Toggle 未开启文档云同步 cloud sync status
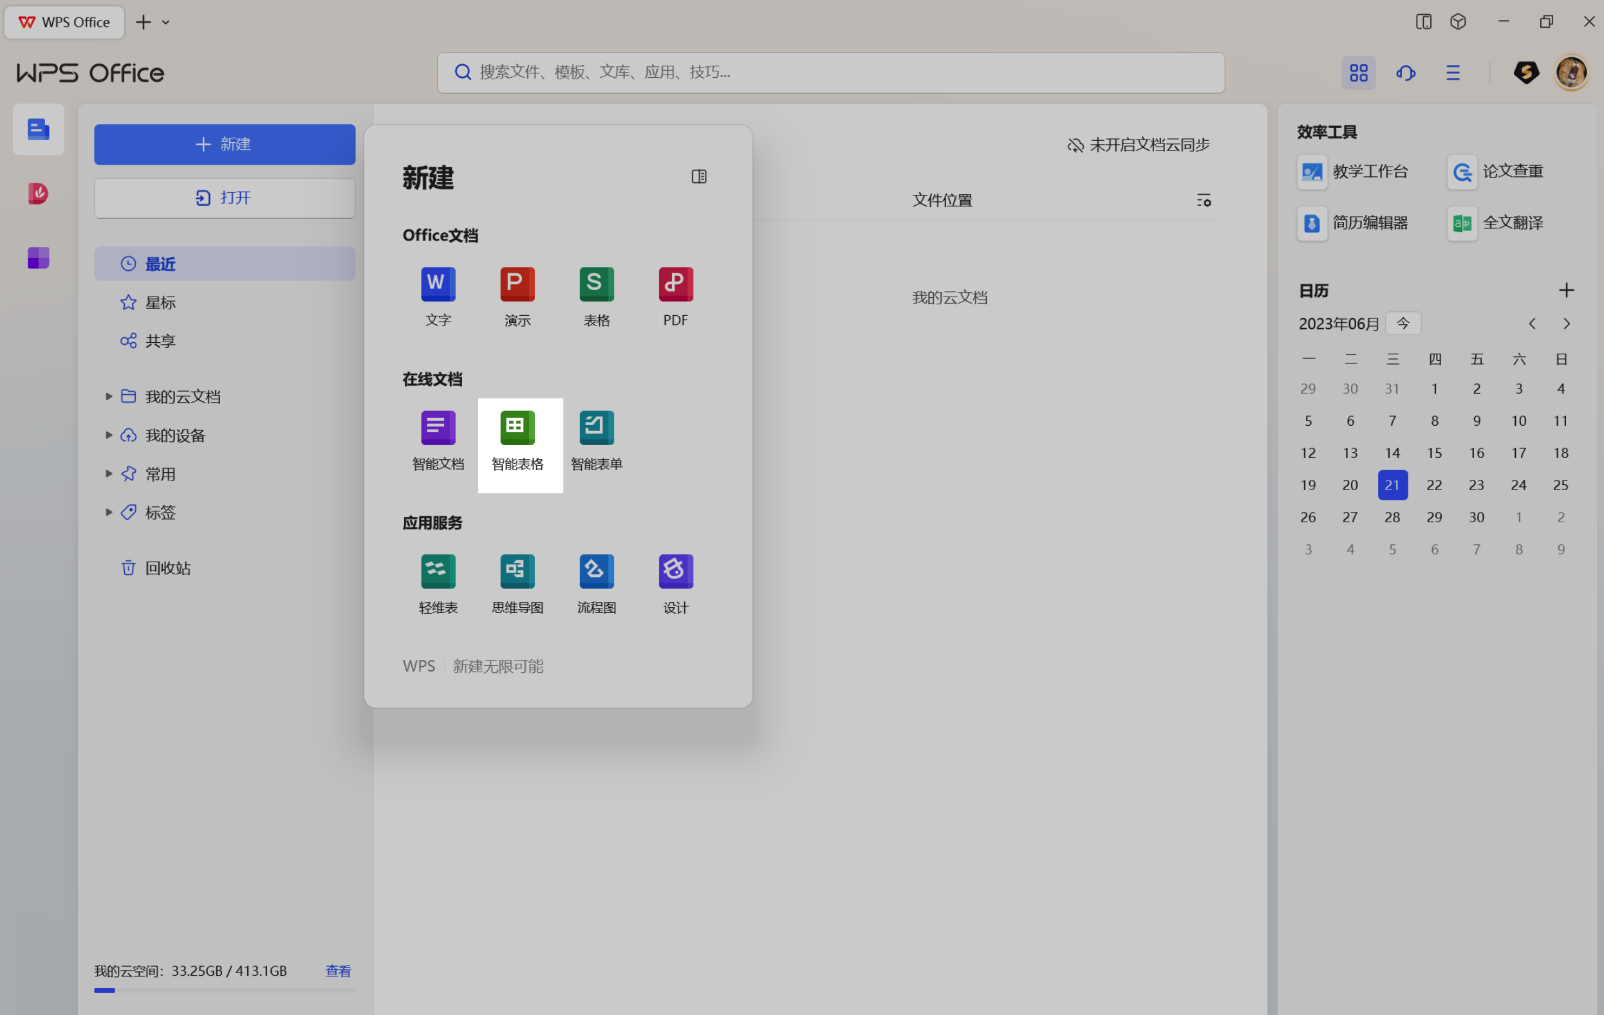The height and width of the screenshot is (1015, 1604). click(x=1138, y=145)
